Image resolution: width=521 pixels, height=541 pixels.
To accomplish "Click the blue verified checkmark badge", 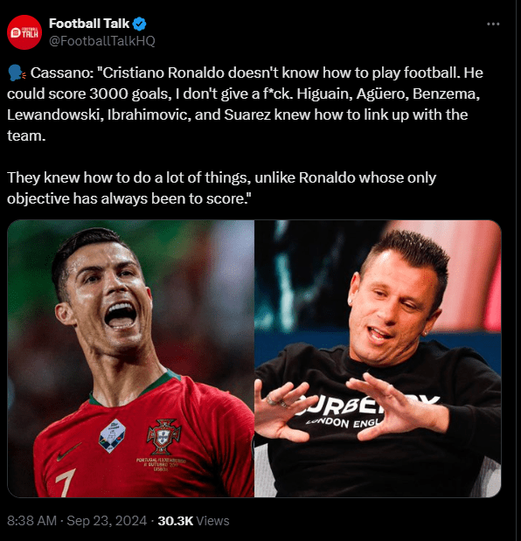I will (x=139, y=24).
